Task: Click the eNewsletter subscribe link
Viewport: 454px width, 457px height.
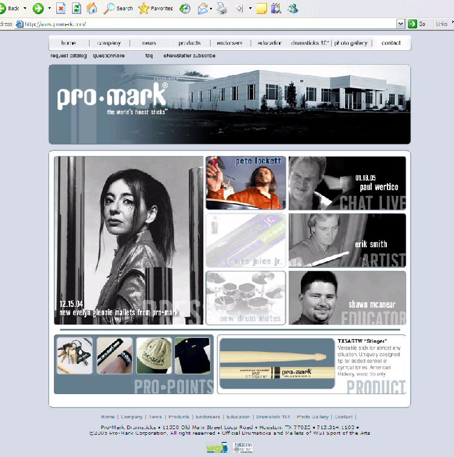Action: 189,56
